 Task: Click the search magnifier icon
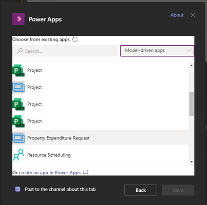pyautogui.click(x=20, y=51)
